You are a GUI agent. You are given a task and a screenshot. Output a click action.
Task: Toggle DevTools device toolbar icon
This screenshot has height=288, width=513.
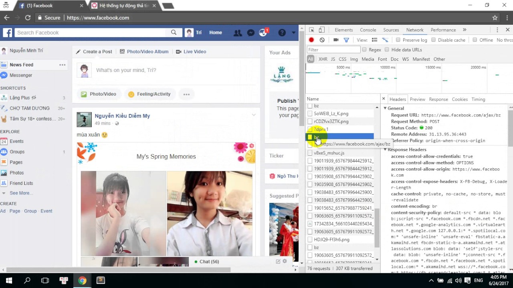coord(321,30)
